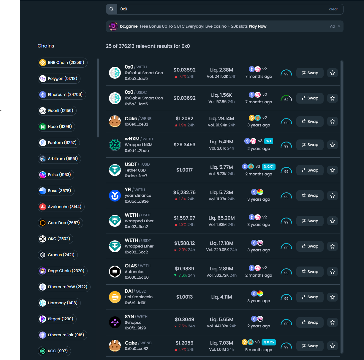The height and width of the screenshot is (360, 364).
Task: Swap the YFI / WETH pair
Action: pyautogui.click(x=310, y=196)
